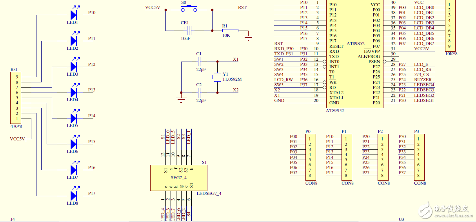Click the 'EA/VPP' pin name

(x=372, y=51)
